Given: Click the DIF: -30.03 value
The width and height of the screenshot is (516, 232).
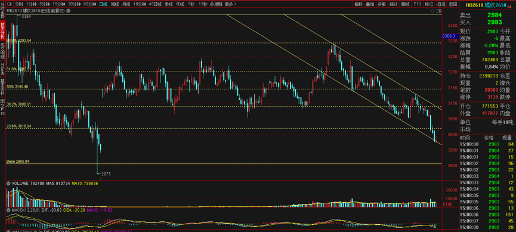Looking at the screenshot, I should pyautogui.click(x=52, y=209).
